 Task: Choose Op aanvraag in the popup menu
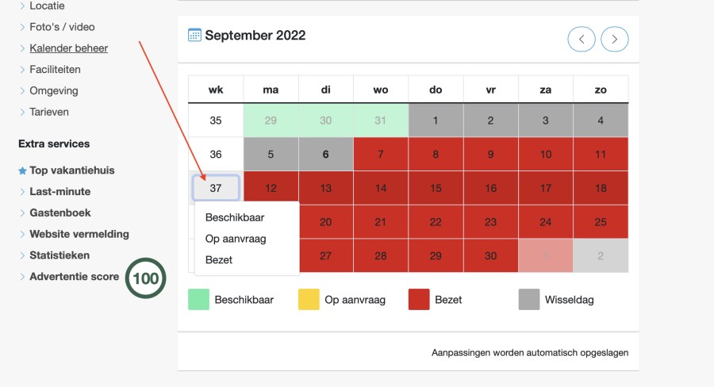click(x=236, y=239)
